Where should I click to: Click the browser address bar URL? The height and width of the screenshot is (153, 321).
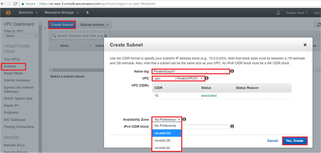point(98,4)
